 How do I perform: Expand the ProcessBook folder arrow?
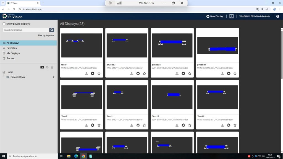coord(53,77)
